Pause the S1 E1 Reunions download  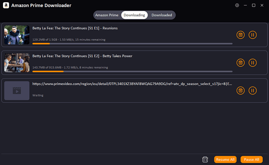coord(253,35)
